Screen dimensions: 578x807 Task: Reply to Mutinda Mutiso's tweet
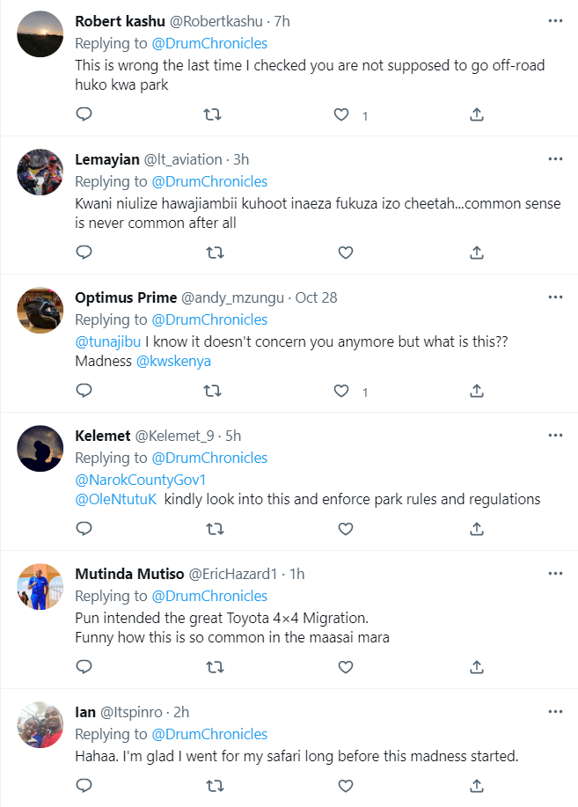[x=84, y=667]
